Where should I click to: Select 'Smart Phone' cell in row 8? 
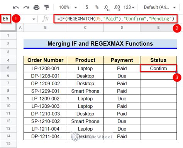pos(85,91)
